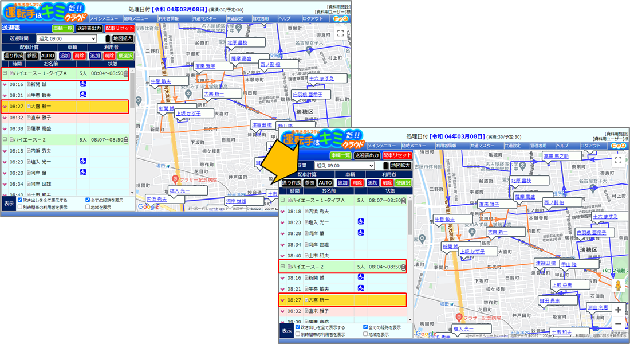Open 管理者用 in right window menu bar
This screenshot has height=344, width=630.
[x=538, y=146]
